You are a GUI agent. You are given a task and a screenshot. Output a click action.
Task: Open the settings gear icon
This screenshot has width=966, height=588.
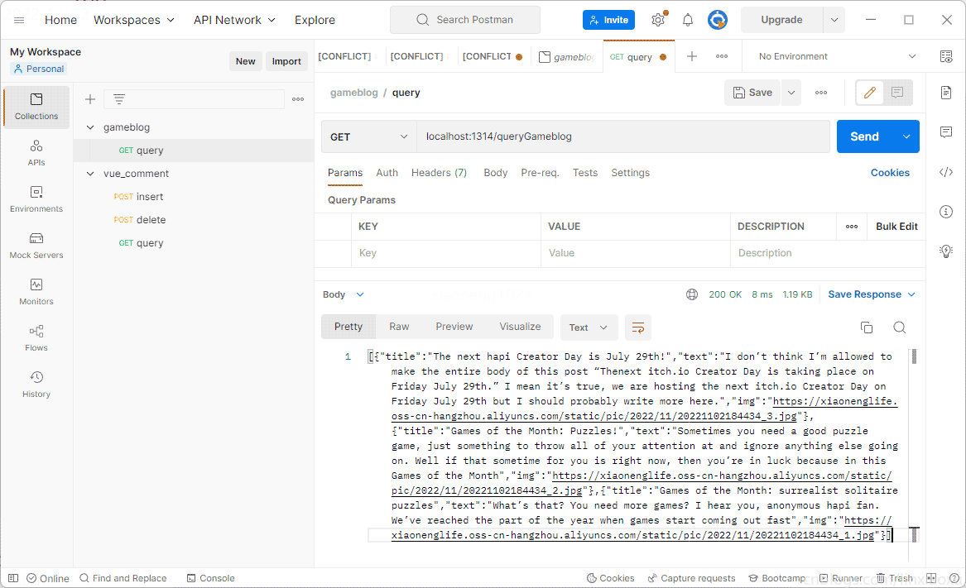pyautogui.click(x=658, y=20)
